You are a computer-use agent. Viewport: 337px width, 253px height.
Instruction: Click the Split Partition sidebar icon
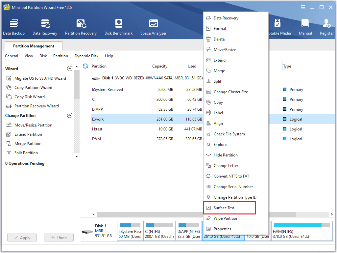click(x=9, y=153)
